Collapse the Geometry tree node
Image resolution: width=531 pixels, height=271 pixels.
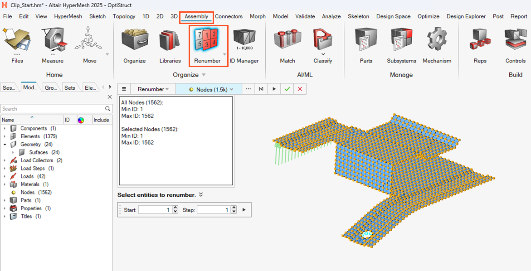coord(5,145)
